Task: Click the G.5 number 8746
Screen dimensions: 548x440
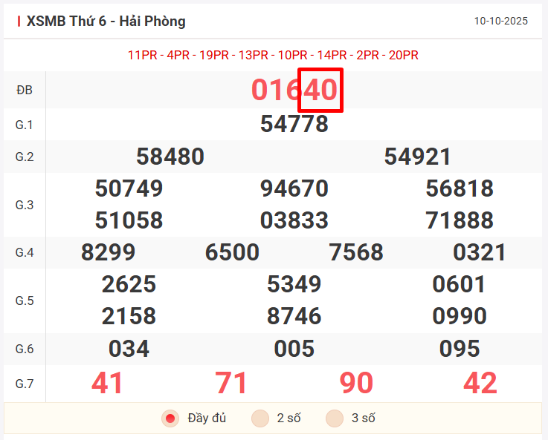Action: click(294, 317)
